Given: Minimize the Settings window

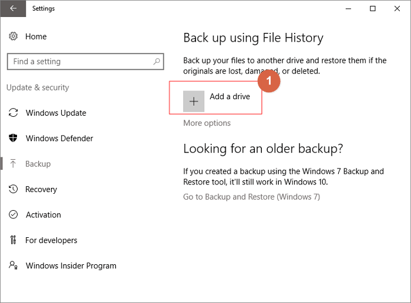Looking at the screenshot, I should click(348, 9).
